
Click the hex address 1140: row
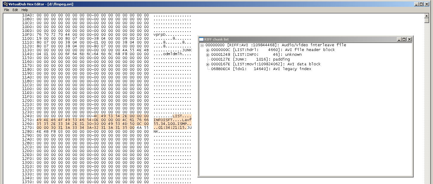[x=106, y=54]
